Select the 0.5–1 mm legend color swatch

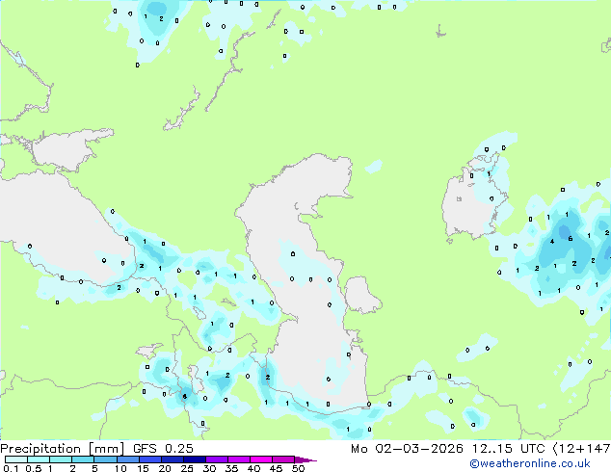(x=39, y=459)
